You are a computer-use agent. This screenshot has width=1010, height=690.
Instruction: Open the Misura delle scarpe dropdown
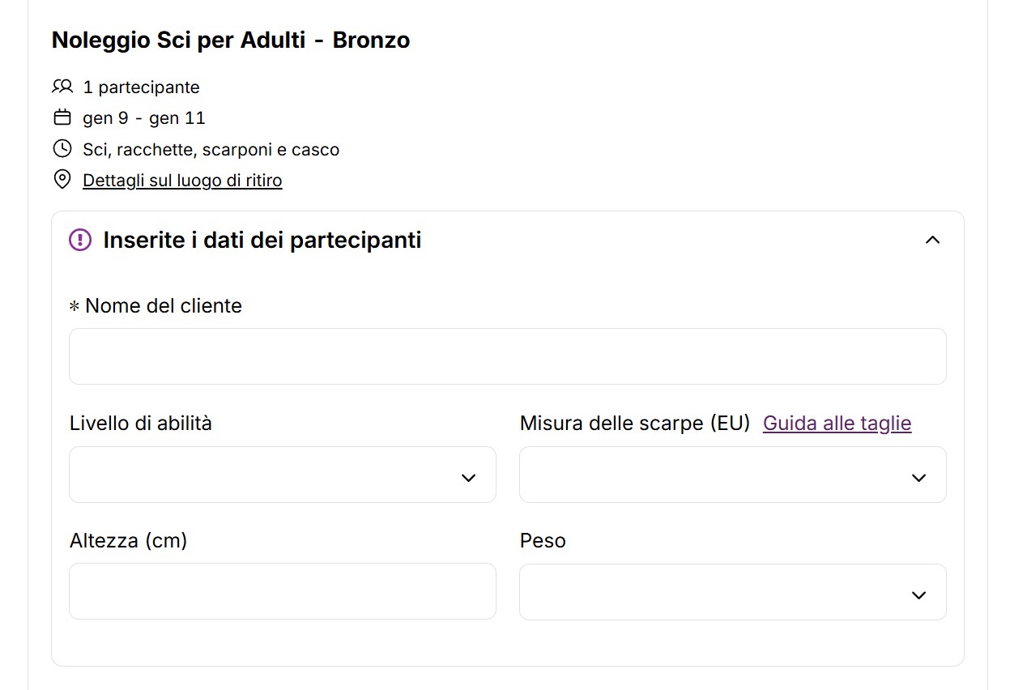[x=732, y=475]
